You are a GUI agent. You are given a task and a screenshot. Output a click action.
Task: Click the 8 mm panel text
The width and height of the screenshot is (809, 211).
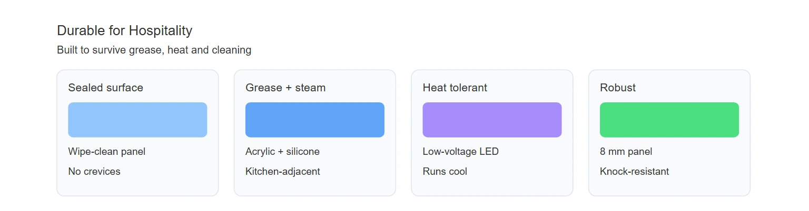(626, 152)
